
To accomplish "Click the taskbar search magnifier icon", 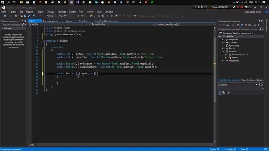I will point(8,2).
